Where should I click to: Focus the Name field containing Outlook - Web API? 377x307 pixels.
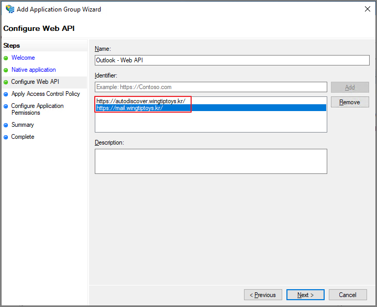pos(232,60)
